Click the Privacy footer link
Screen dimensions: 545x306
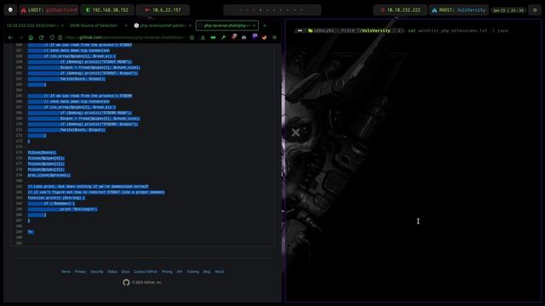pyautogui.click(x=80, y=272)
